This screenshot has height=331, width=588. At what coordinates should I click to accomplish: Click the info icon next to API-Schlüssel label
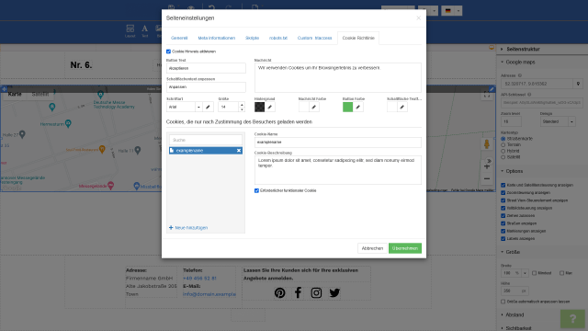click(x=529, y=95)
